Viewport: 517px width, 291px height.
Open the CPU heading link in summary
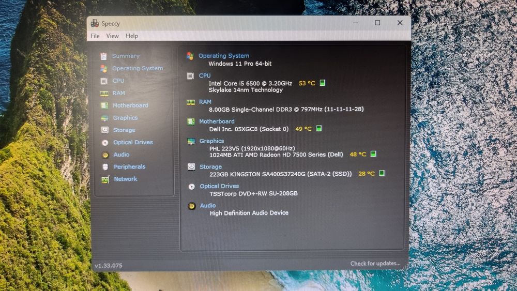click(x=204, y=76)
